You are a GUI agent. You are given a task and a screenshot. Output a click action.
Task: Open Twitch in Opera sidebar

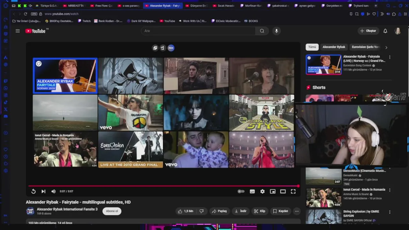[5, 81]
